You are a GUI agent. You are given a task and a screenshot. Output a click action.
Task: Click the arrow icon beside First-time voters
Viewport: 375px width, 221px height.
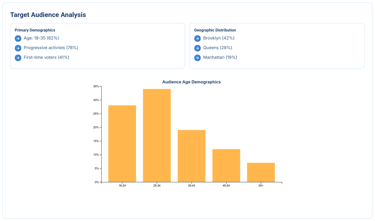point(18,58)
